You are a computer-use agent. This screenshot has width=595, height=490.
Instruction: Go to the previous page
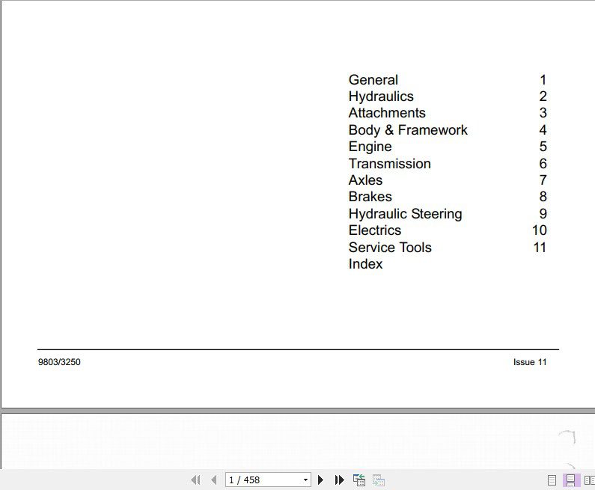click(214, 480)
